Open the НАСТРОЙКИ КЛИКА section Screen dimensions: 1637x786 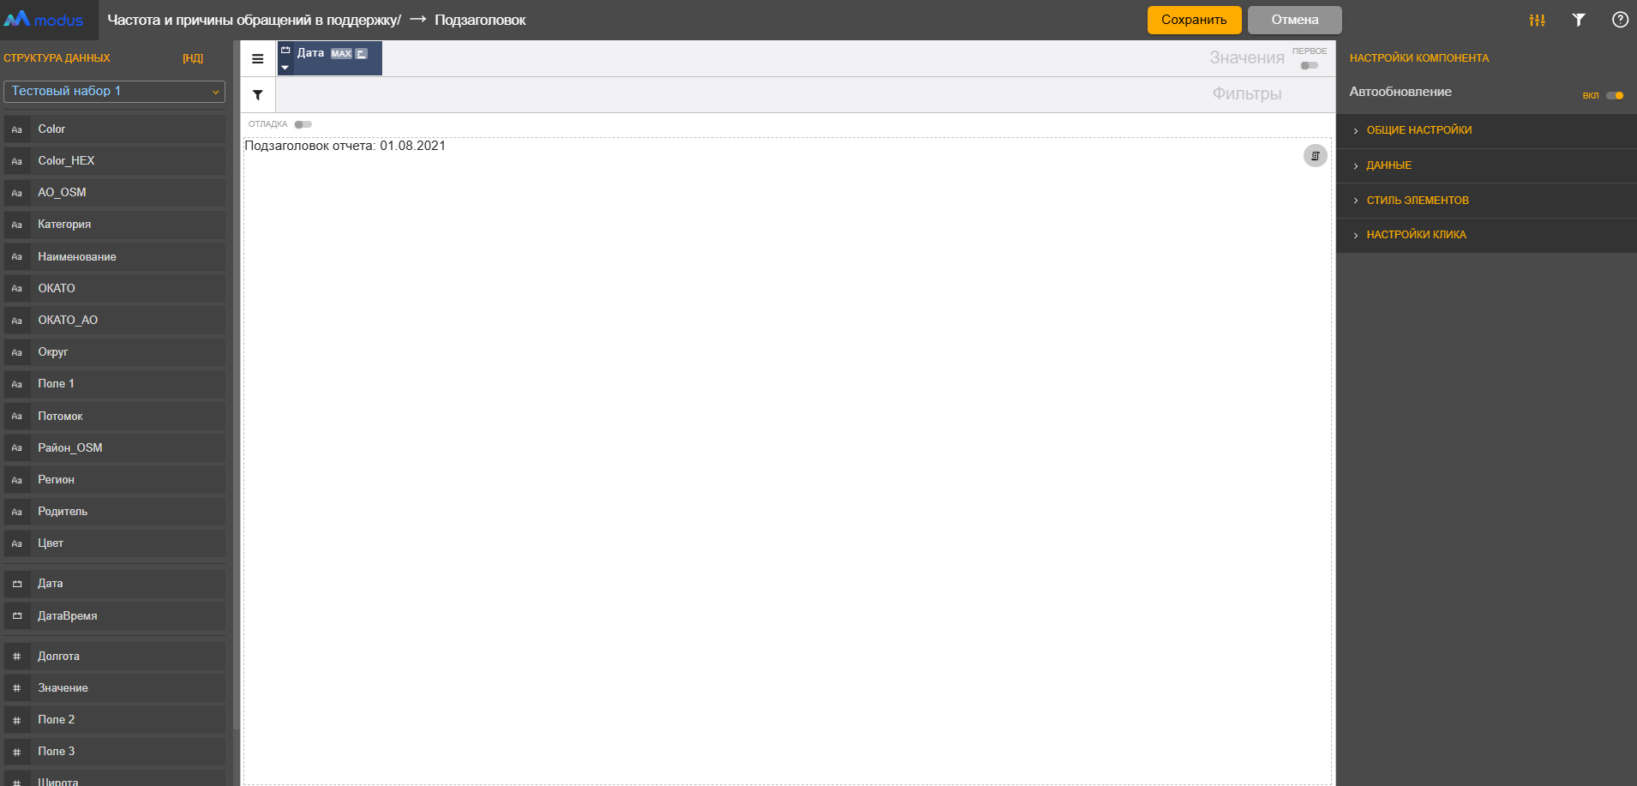tap(1416, 235)
